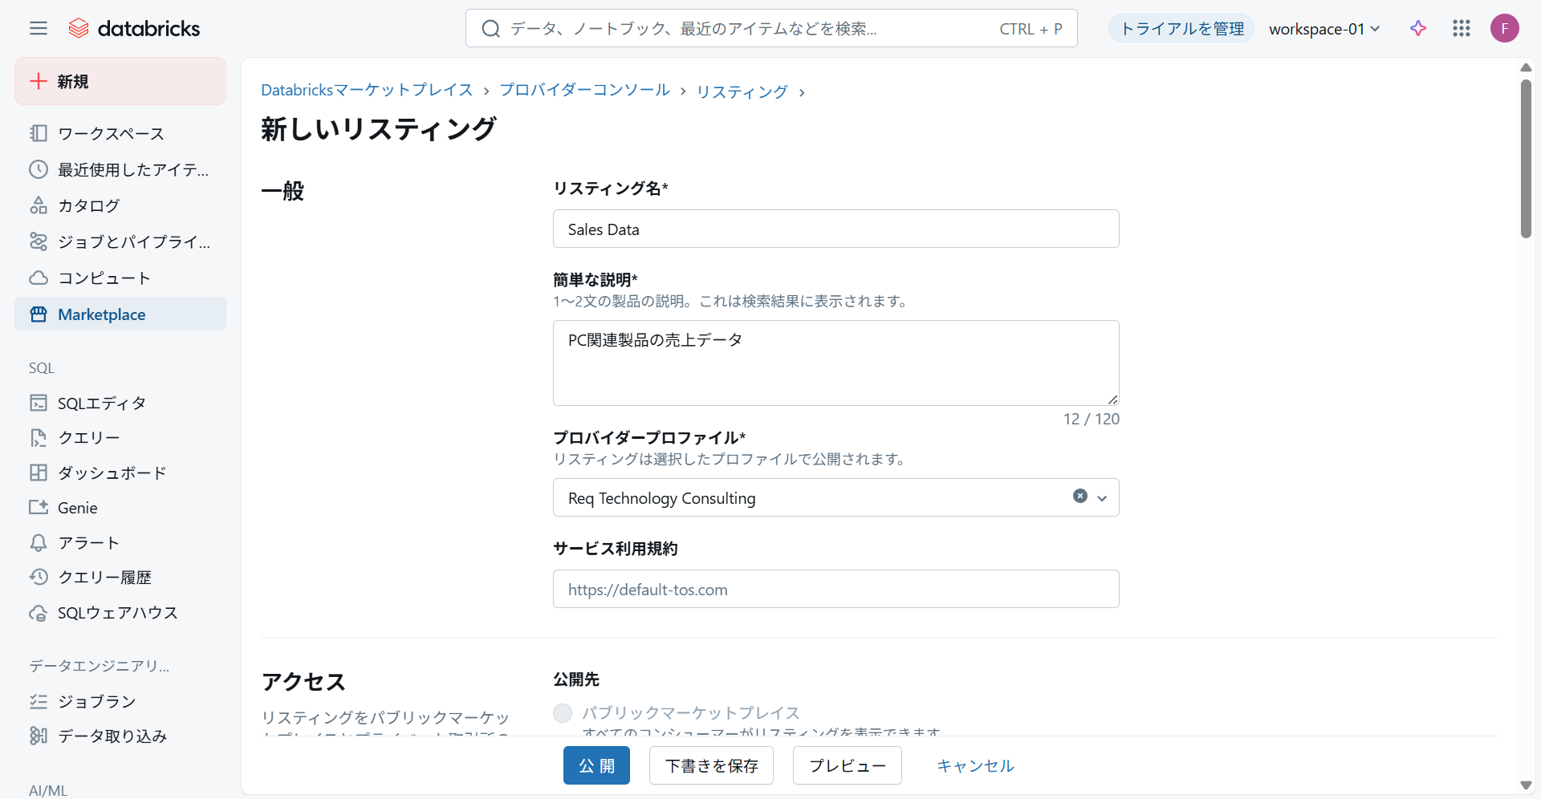Clear the selected provider profile with x icon
1541x799 pixels.
(x=1080, y=497)
